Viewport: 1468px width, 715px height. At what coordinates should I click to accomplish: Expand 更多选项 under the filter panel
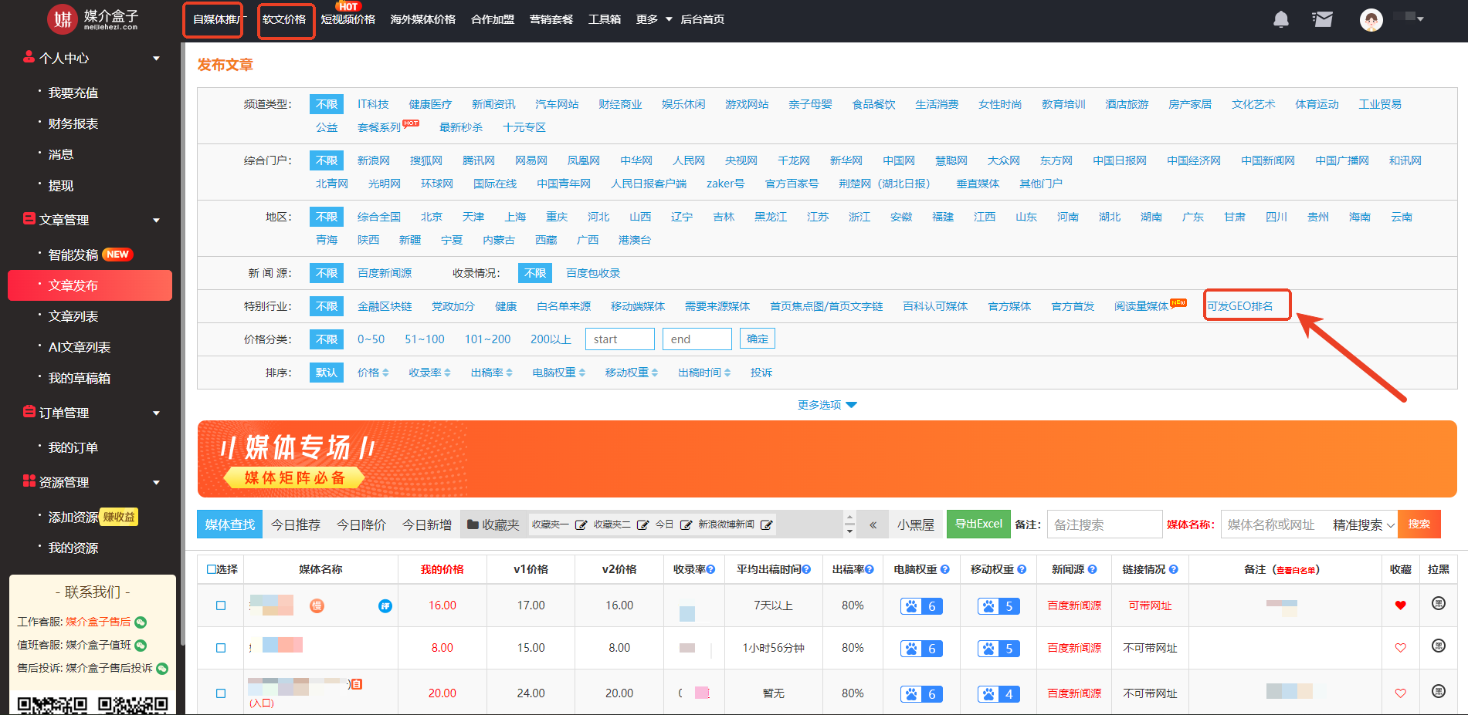tap(826, 405)
